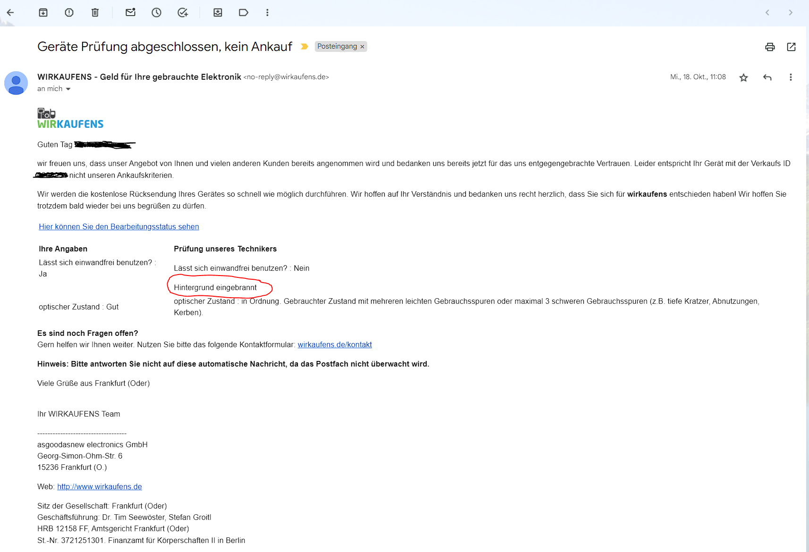Screen dimensions: 809x552
Task: Add email to Tasks
Action: [x=183, y=13]
